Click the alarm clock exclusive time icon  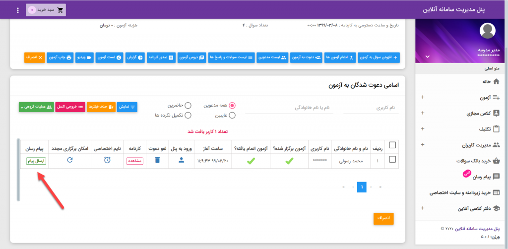pyautogui.click(x=107, y=160)
